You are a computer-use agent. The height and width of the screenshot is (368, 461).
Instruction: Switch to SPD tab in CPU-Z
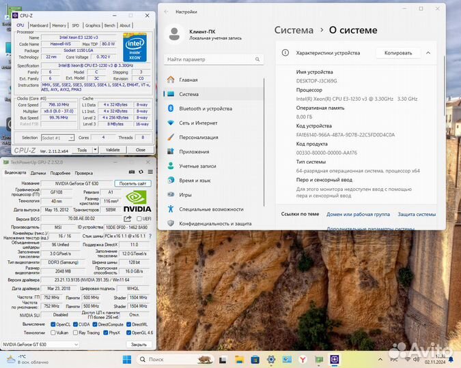click(76, 25)
